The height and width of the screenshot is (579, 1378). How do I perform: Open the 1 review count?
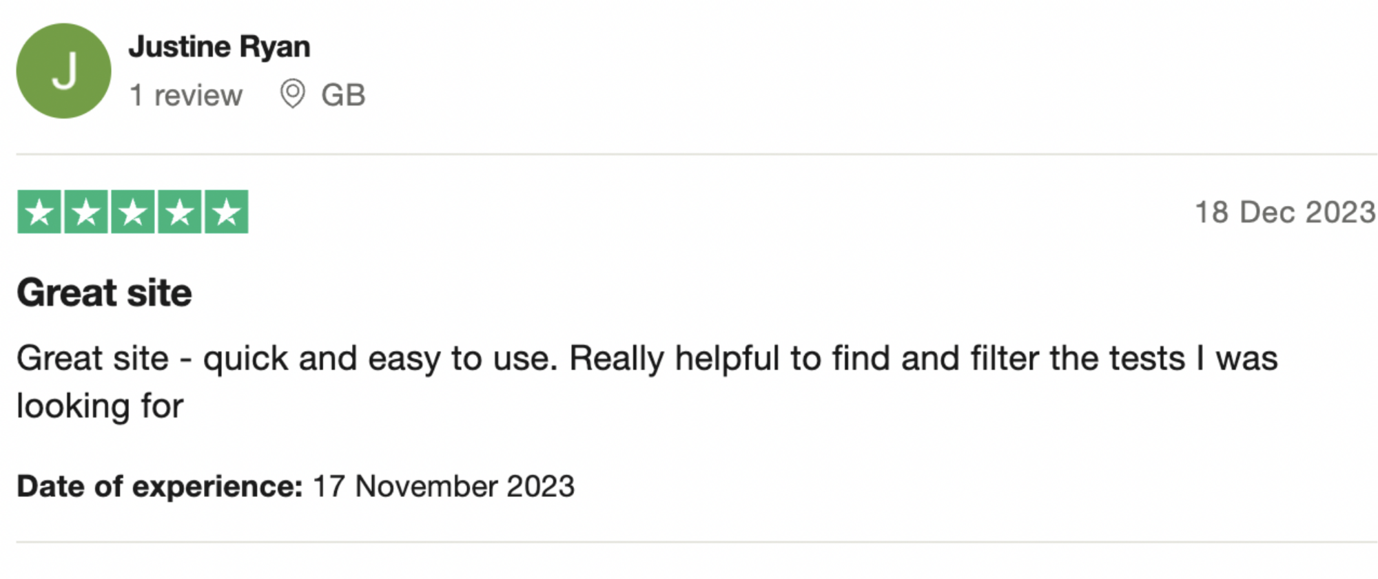coord(186,95)
